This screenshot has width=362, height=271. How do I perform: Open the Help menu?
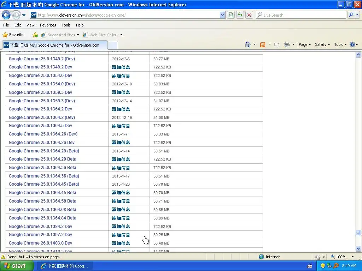[80, 25]
